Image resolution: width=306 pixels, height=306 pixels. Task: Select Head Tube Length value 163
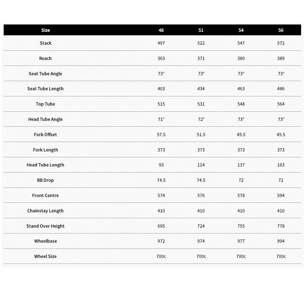tap(281, 165)
